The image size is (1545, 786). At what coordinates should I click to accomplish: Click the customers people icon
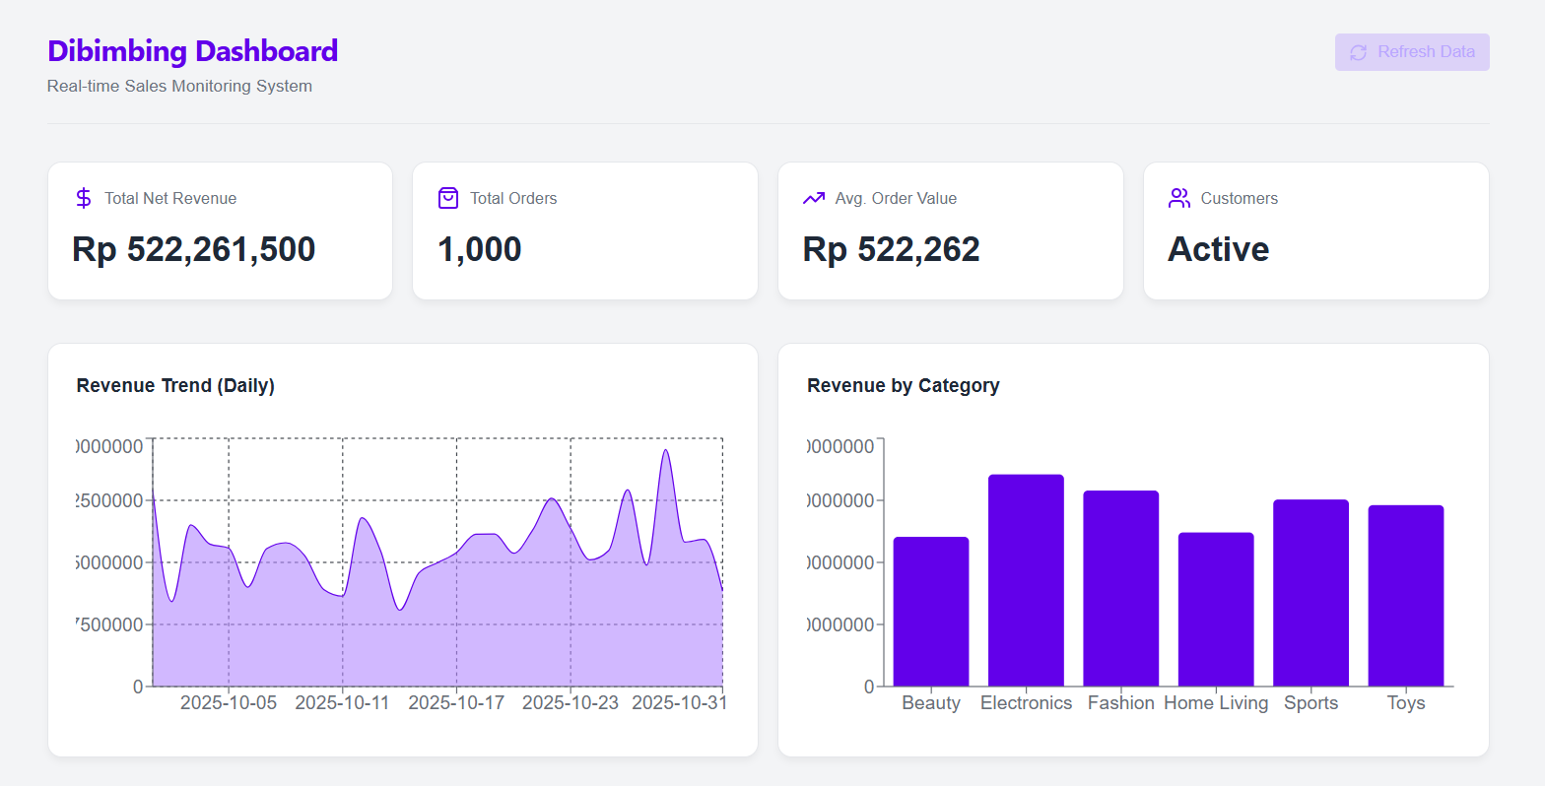pos(1178,198)
